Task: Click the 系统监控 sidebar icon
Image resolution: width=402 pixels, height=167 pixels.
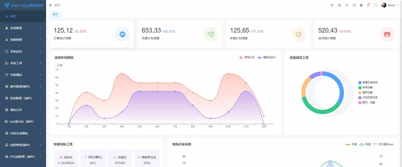Action: pos(7,51)
